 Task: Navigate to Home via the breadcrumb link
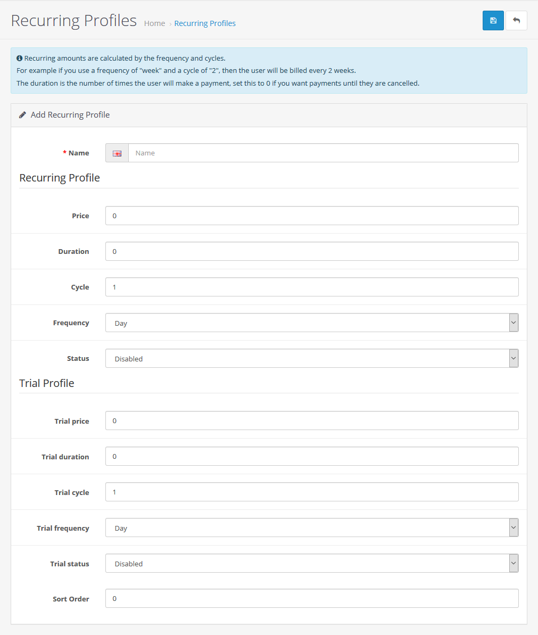(x=154, y=23)
